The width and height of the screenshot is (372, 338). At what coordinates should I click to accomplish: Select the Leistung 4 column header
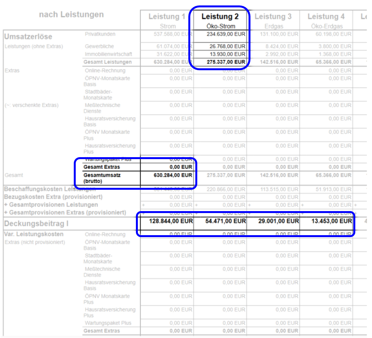pyautogui.click(x=326, y=17)
